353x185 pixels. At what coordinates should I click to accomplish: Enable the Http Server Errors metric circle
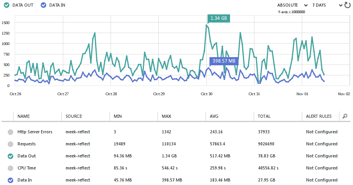coord(10,132)
